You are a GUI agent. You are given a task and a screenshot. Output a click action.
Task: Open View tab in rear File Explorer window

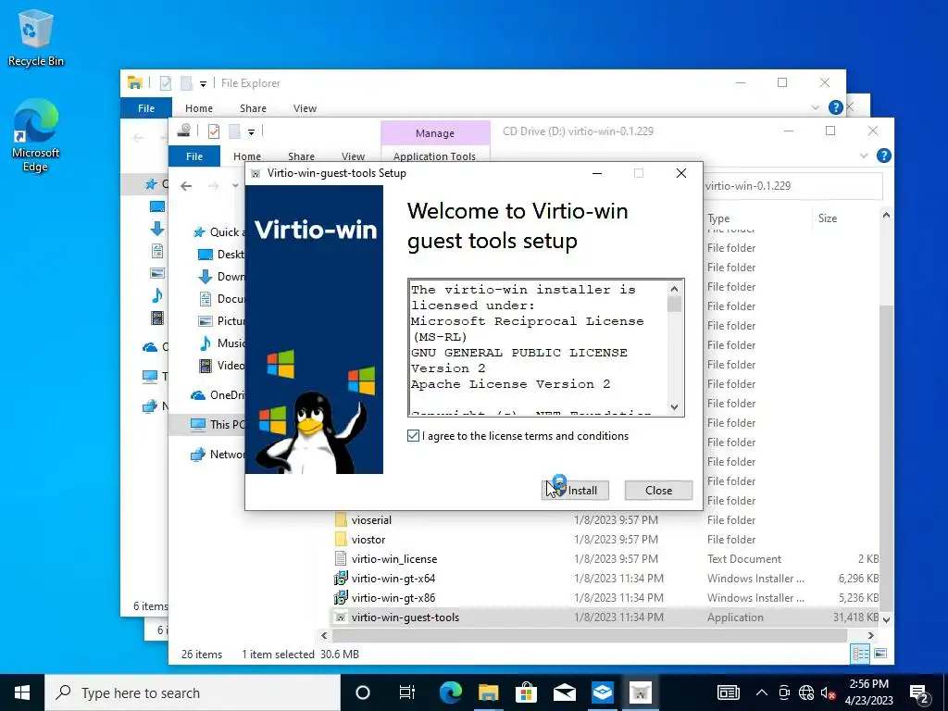305,108
